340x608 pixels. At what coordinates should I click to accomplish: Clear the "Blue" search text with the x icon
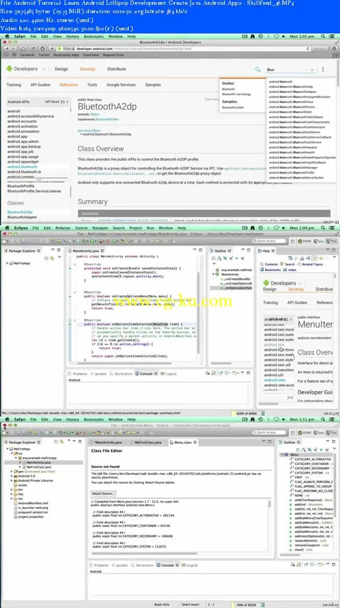[x=312, y=70]
